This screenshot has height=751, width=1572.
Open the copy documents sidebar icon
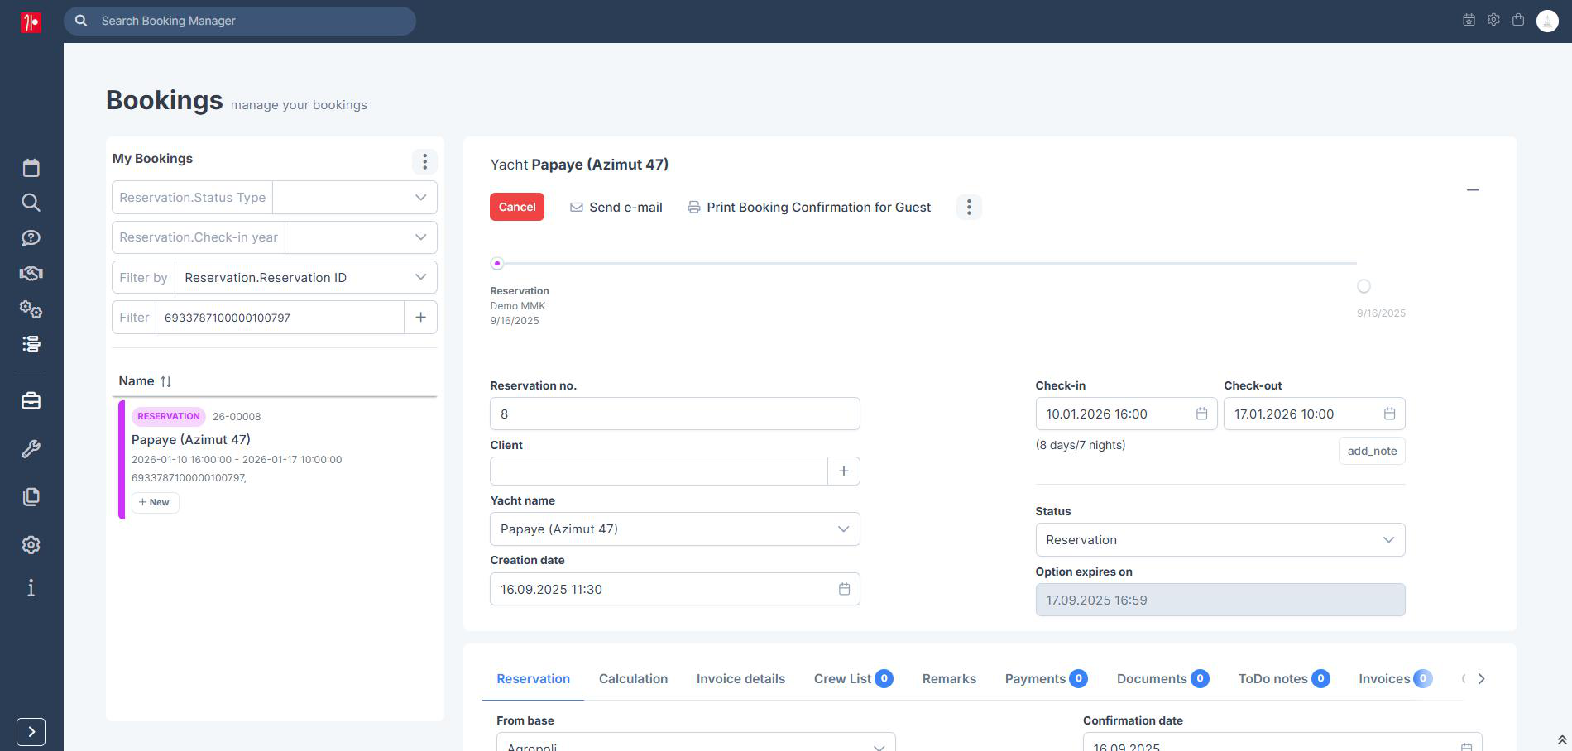(x=31, y=496)
